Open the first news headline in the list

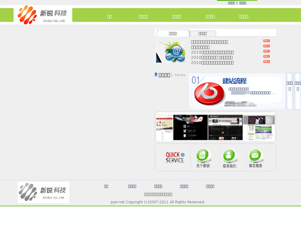point(209,42)
